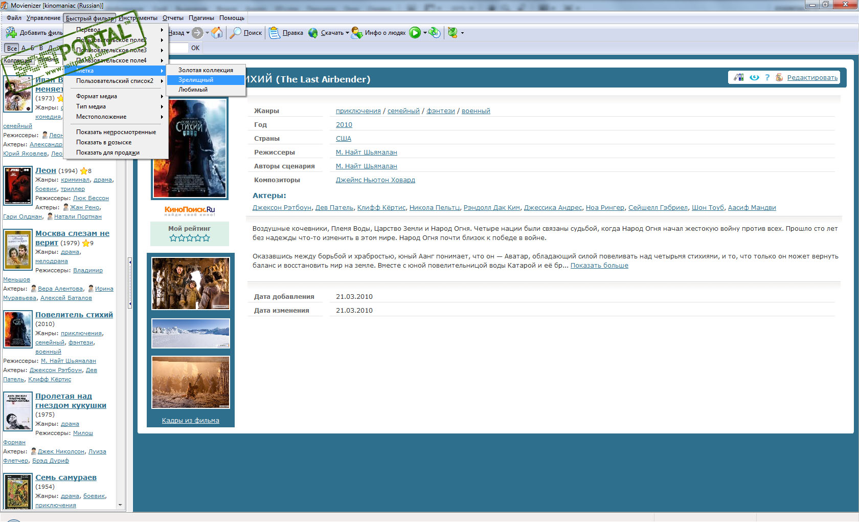Viewport: 859px width, 522px height.
Task: Click the money bag icon
Action: pyautogui.click(x=779, y=77)
